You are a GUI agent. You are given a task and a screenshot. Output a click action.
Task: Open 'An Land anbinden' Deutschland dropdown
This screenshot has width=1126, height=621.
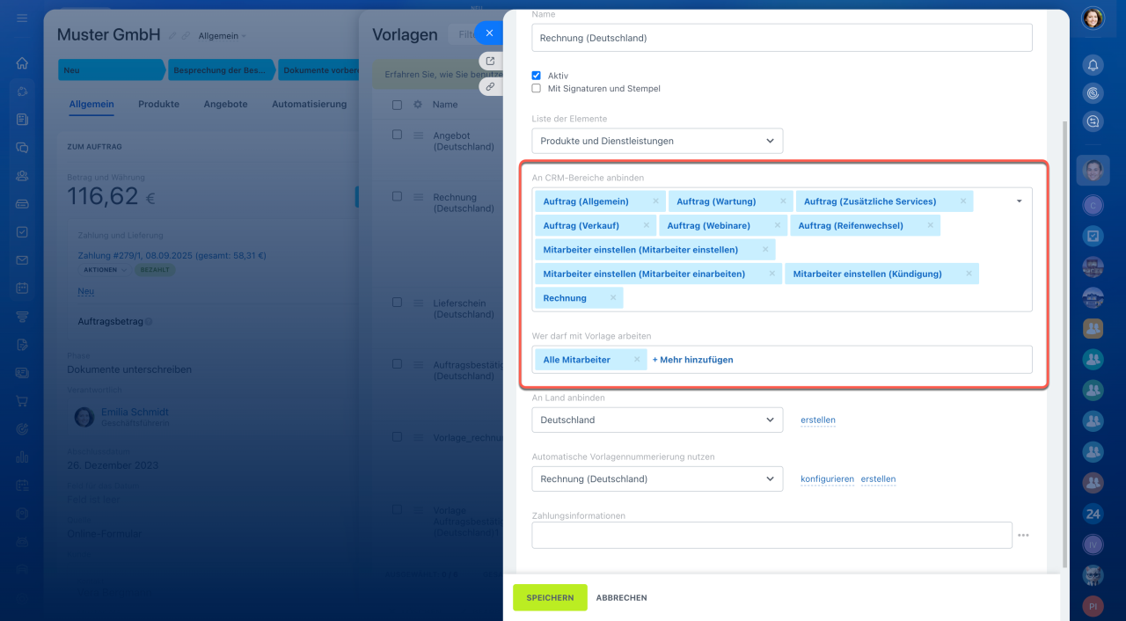(x=657, y=420)
